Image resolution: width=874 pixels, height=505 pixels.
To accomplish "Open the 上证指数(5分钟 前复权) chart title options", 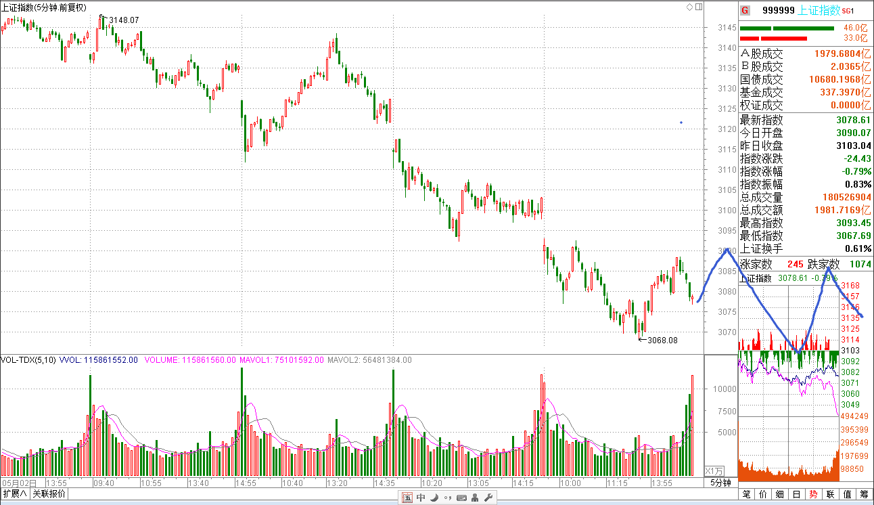I will coord(44,7).
